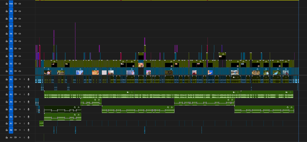Lock audio track A1
Viewport: 307px width, 142px height.
(x=7, y=80)
